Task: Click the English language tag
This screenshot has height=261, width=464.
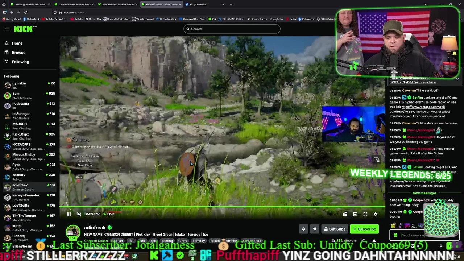Action: click(117, 241)
